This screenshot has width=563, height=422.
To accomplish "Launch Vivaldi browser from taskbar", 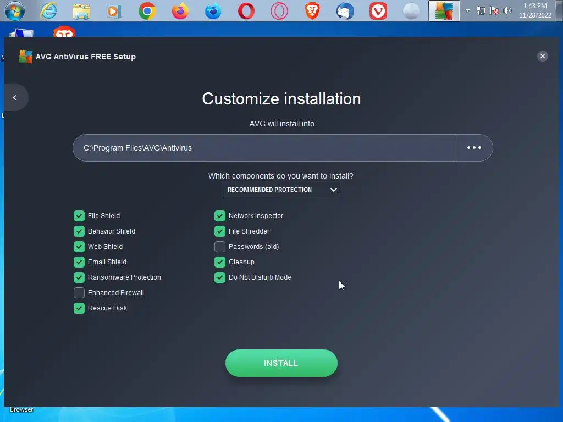I will click(378, 11).
